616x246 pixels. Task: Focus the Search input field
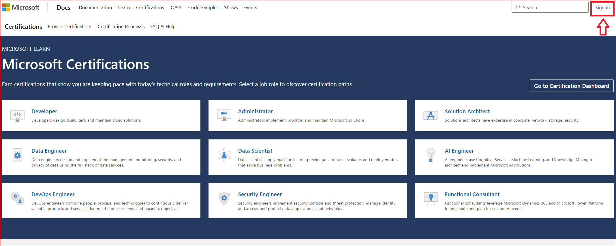550,7
